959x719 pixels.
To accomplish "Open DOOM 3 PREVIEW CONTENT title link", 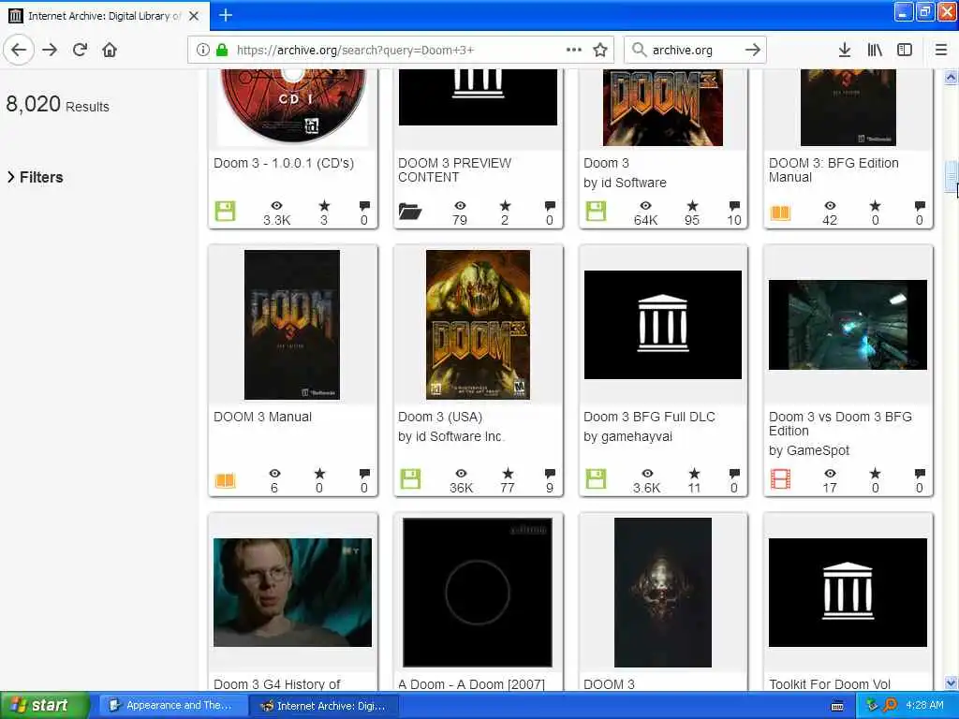I will click(454, 170).
